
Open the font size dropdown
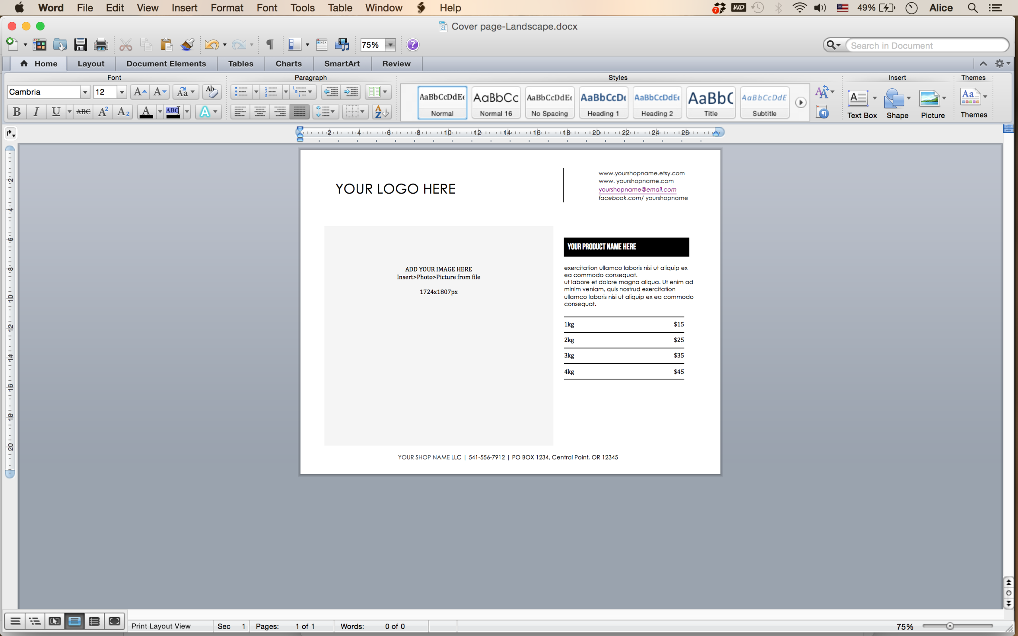[x=122, y=92]
